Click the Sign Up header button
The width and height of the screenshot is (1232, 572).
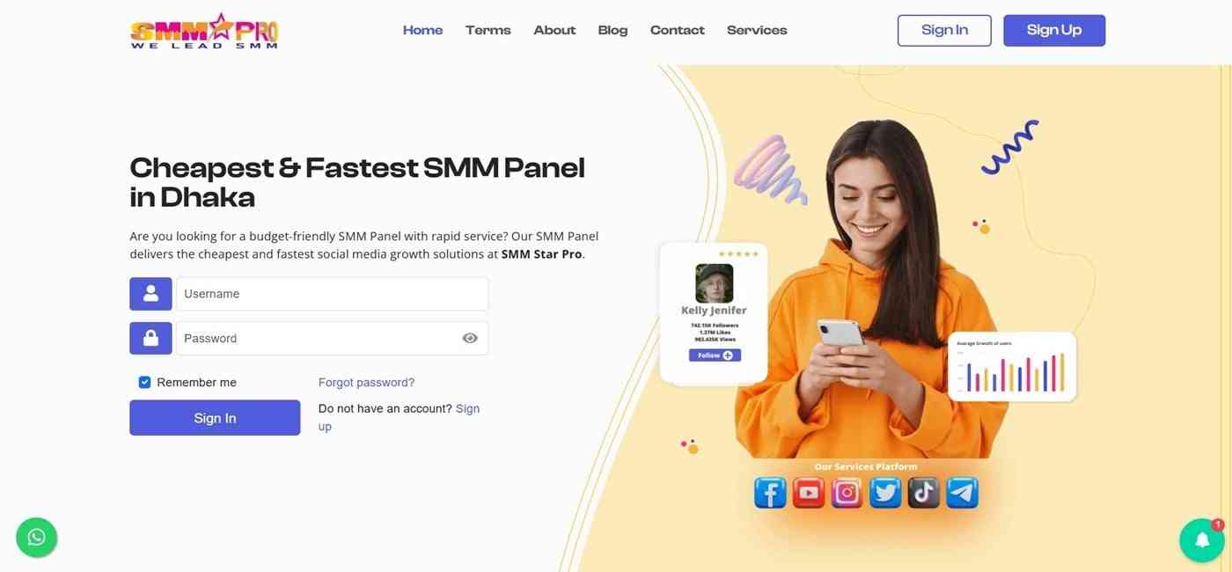click(1054, 30)
